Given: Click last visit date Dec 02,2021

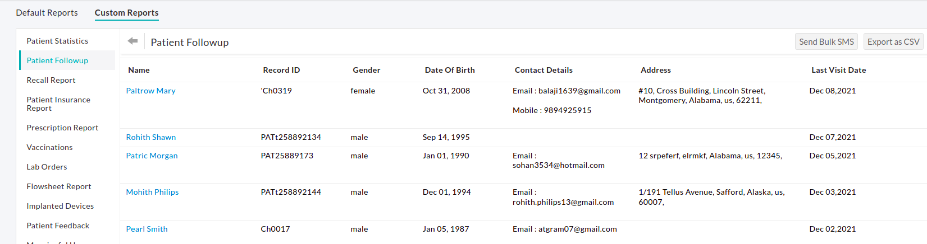Looking at the screenshot, I should (x=833, y=229).
